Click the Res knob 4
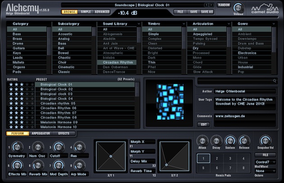The width and height of the screenshot is (284, 183). pyautogui.click(x=79, y=147)
